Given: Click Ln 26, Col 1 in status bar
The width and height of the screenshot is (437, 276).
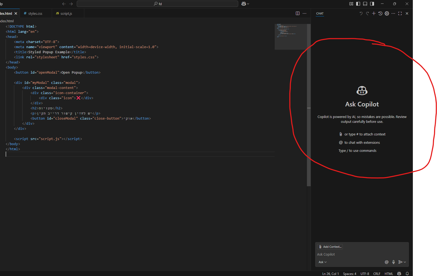Looking at the screenshot, I should [x=330, y=274].
